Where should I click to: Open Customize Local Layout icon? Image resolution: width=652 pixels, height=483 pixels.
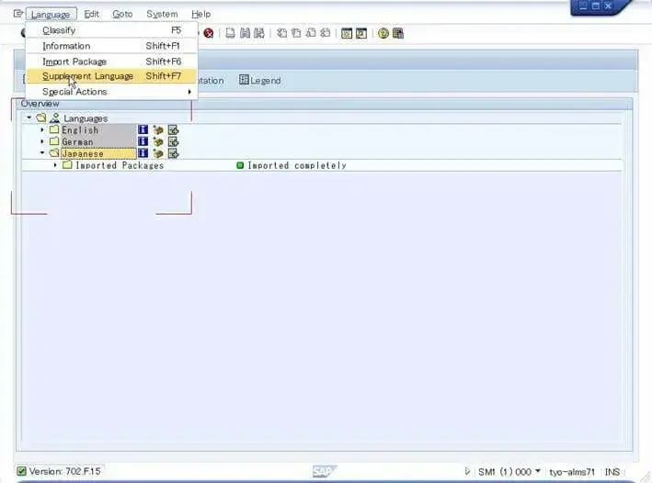point(398,33)
